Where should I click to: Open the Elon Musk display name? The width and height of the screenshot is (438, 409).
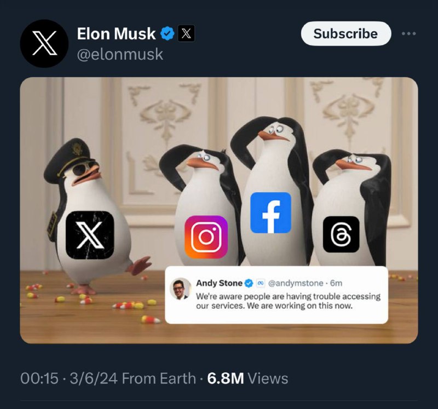(116, 34)
